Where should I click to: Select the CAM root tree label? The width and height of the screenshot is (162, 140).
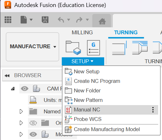(55, 89)
